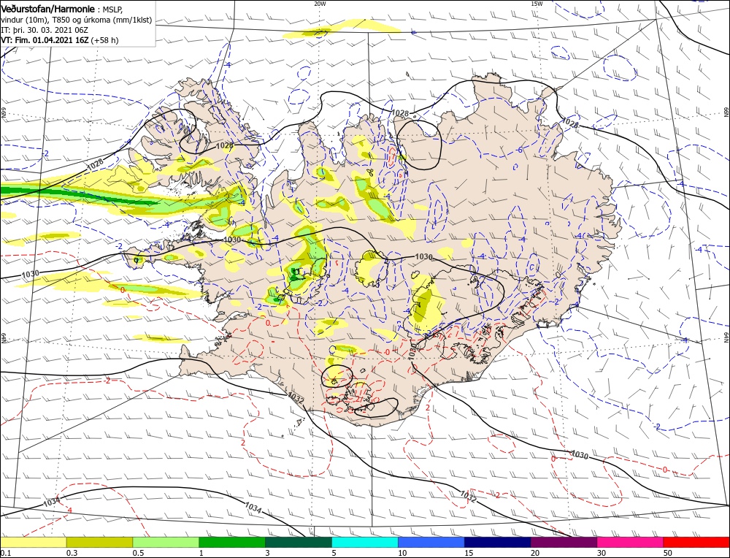
Task: Select the 'IT: þri. 30. 03. 2021 06Z' line
Action: 45,30
